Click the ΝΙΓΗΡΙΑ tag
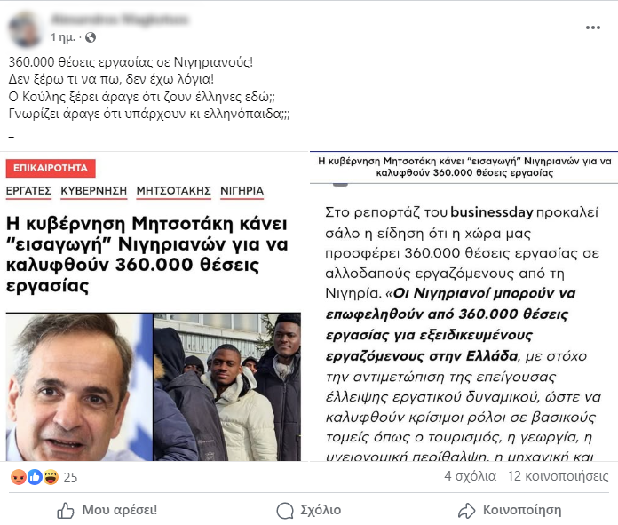 tap(242, 191)
